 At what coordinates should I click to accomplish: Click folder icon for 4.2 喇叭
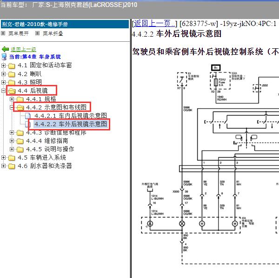click(12, 74)
